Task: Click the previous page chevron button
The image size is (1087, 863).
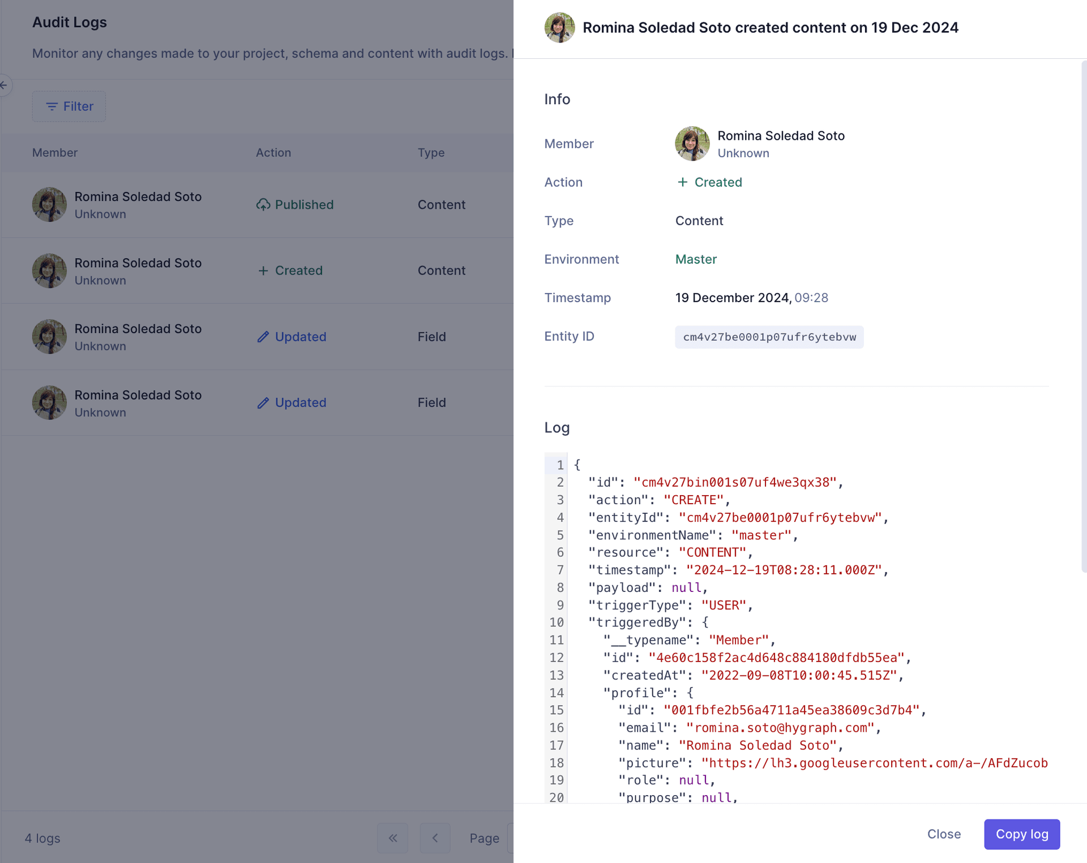Action: [x=436, y=838]
